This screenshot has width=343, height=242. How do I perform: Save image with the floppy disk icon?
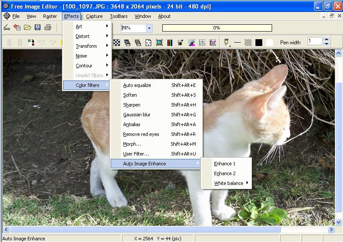(38, 28)
